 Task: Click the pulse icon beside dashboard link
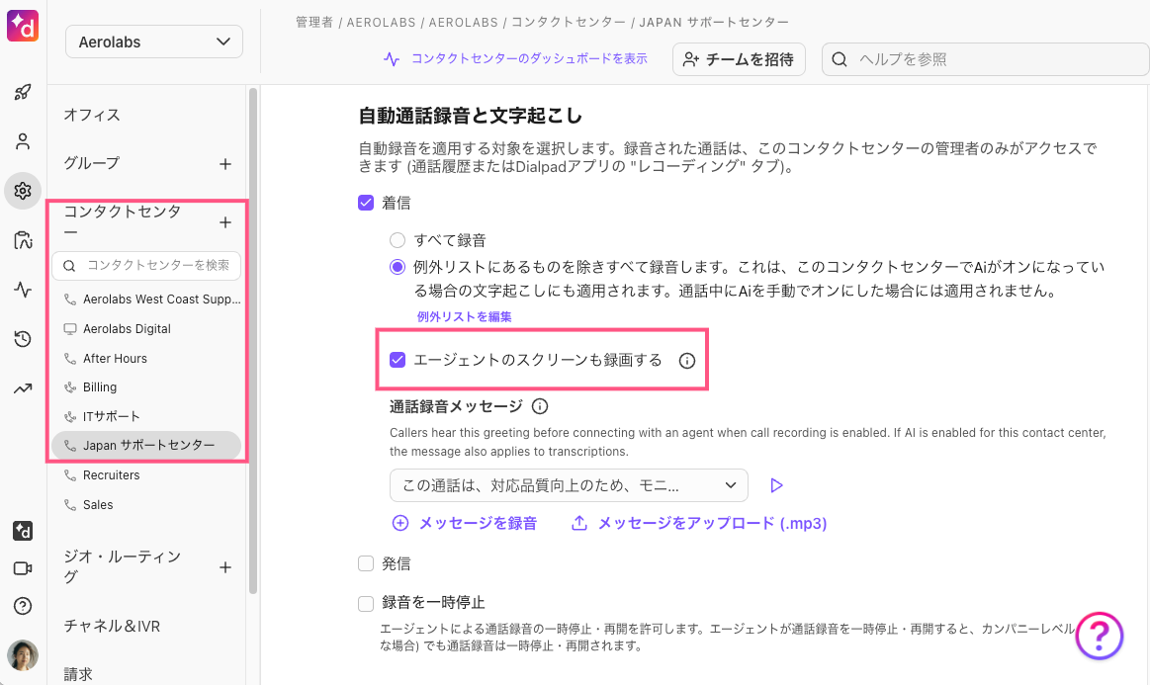(392, 58)
